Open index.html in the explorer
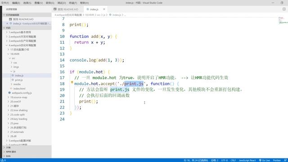The width and height of the screenshot is (288, 162). pos(27,89)
